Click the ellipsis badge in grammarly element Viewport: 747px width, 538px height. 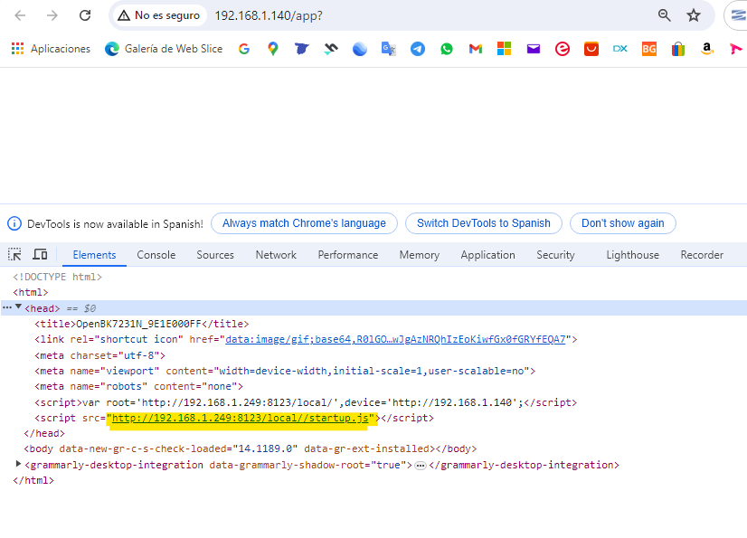point(421,466)
